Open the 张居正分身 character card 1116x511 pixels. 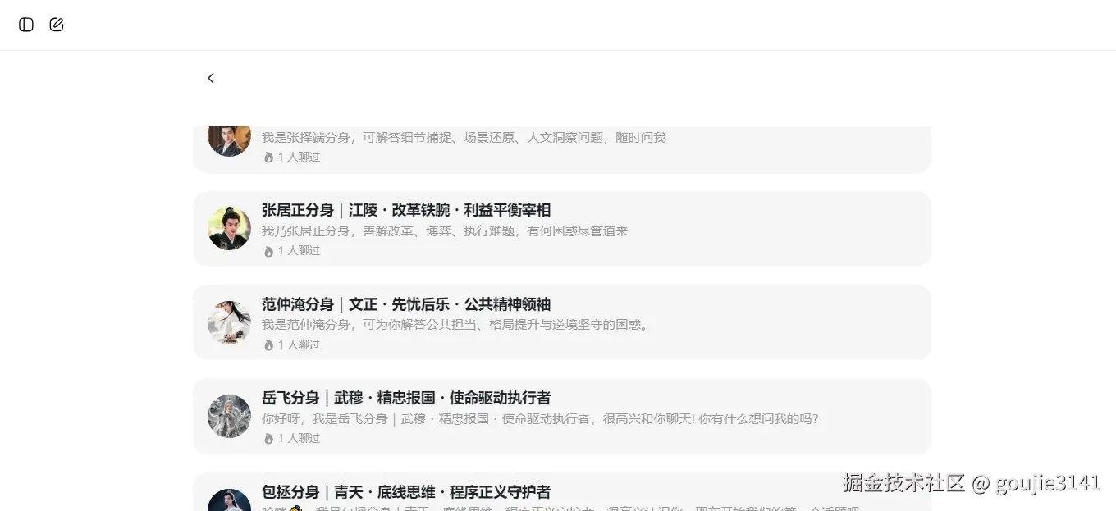coord(561,228)
